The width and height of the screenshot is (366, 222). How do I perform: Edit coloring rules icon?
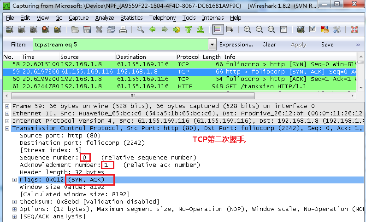click(325, 29)
